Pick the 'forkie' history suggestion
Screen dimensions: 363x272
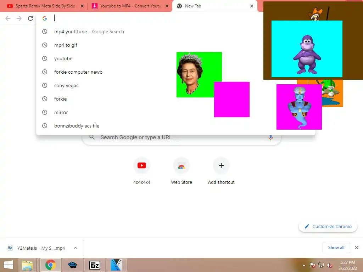click(x=176, y=99)
